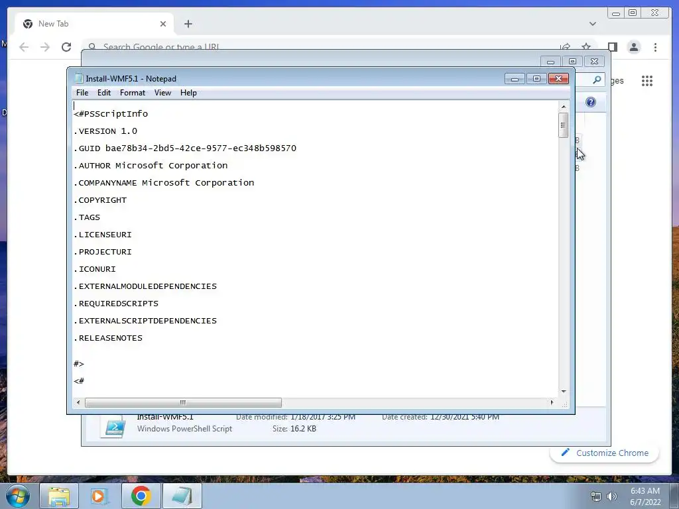Click Notepad's horizontal scrollbar thumb

pos(183,402)
